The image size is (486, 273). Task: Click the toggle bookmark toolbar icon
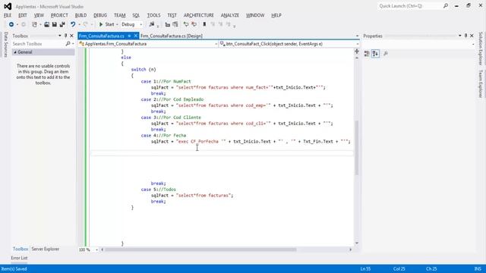(x=204, y=24)
